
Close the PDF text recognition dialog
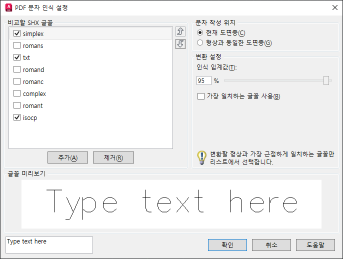tap(334, 7)
